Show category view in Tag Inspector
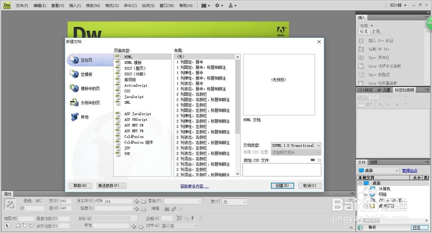Viewport: 432px width, 233px height. point(361,104)
